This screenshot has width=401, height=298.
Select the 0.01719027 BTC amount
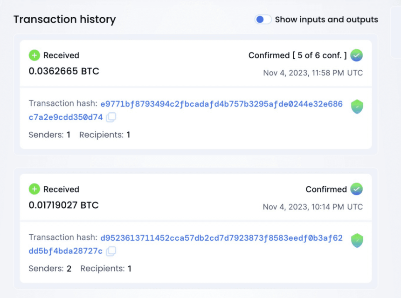tap(64, 205)
